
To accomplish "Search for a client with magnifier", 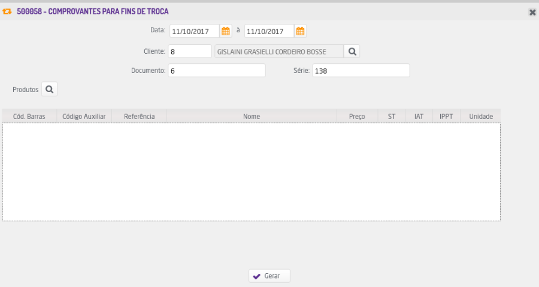I will click(352, 51).
